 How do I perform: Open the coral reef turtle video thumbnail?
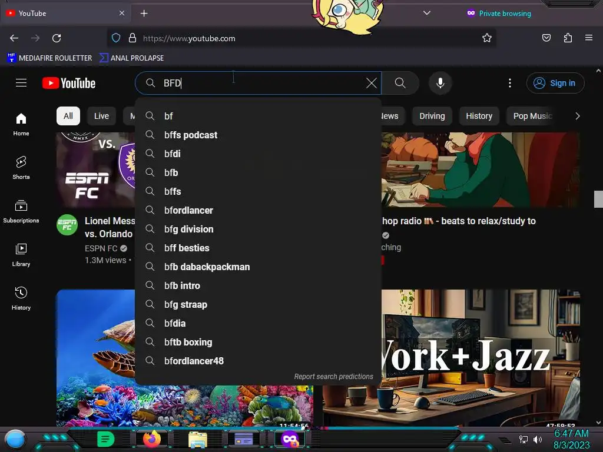[96, 357]
